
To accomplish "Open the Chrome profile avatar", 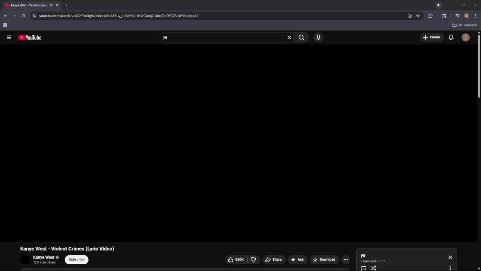I will click(x=466, y=16).
